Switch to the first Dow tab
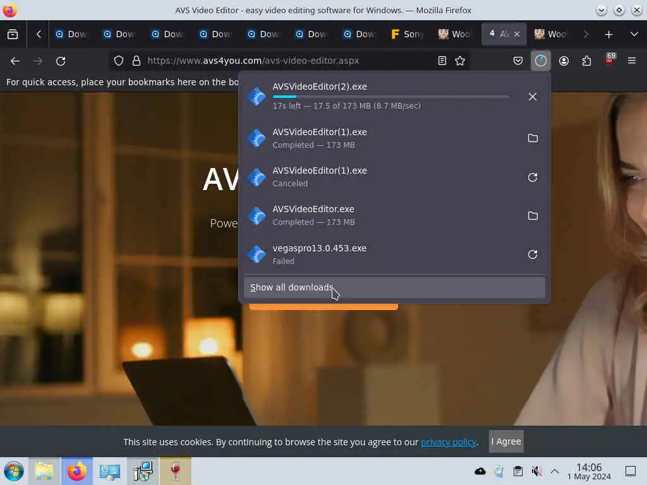The width and height of the screenshot is (647, 485). [x=71, y=34]
